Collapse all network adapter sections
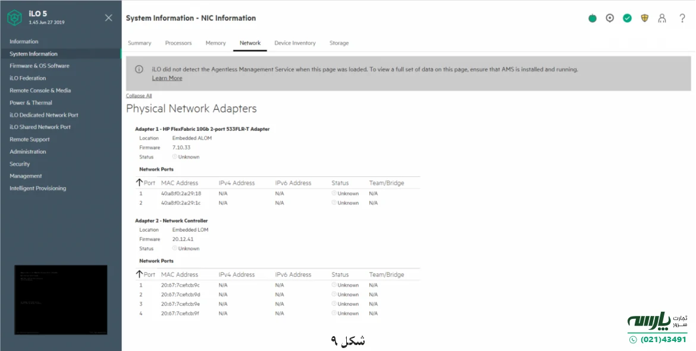This screenshot has height=351, width=696. click(139, 95)
